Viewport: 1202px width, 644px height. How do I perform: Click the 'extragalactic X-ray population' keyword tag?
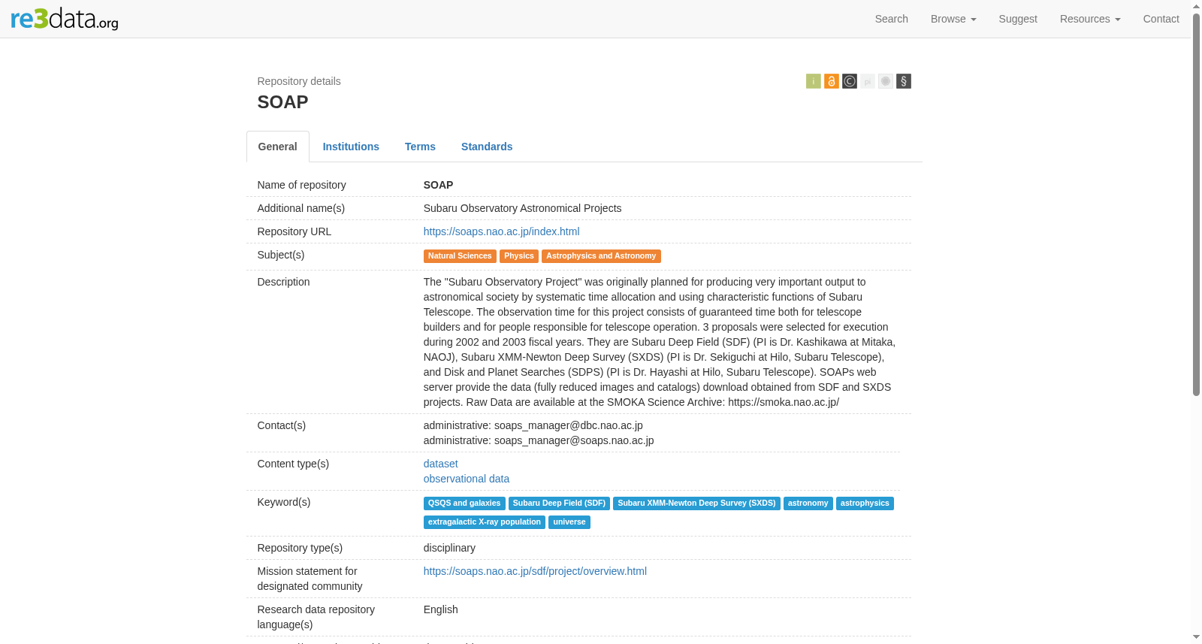pyautogui.click(x=485, y=522)
